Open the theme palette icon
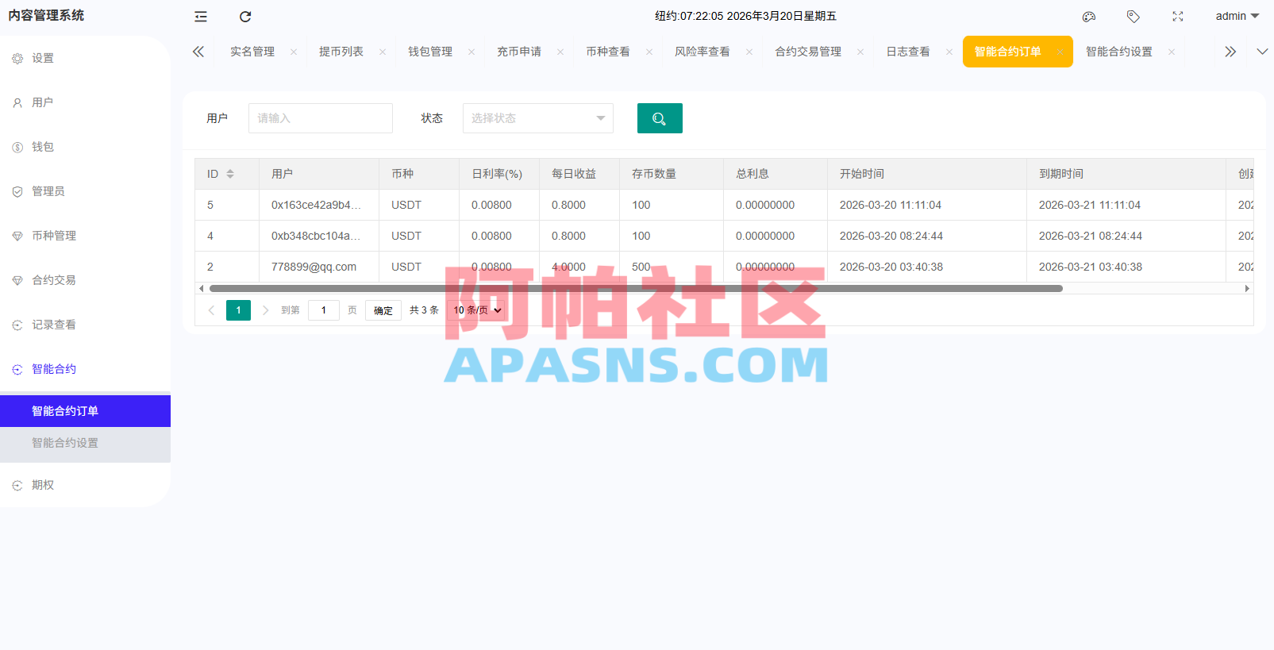 click(1089, 17)
